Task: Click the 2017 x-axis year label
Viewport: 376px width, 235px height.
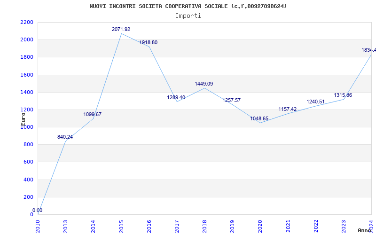Action: click(x=177, y=226)
